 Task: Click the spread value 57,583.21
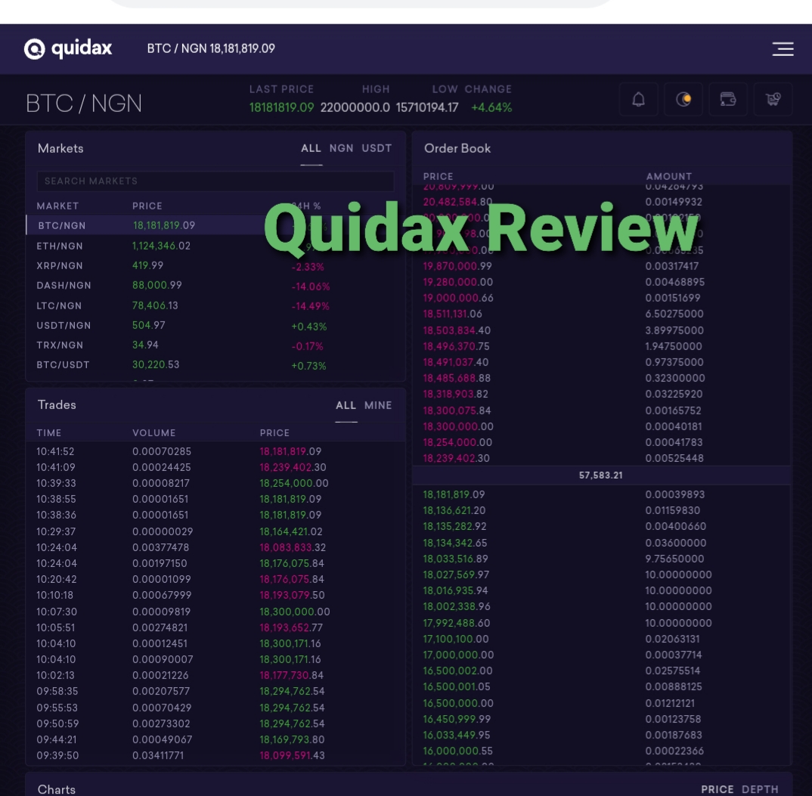pyautogui.click(x=601, y=475)
